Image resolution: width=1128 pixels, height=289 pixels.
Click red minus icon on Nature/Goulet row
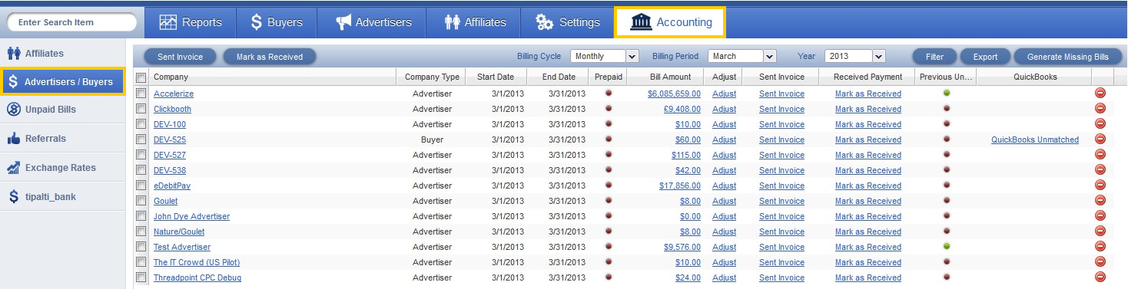(x=1100, y=232)
